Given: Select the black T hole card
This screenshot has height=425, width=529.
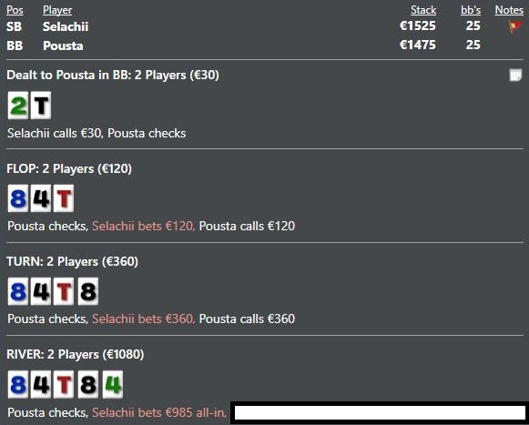Looking at the screenshot, I should (x=41, y=106).
